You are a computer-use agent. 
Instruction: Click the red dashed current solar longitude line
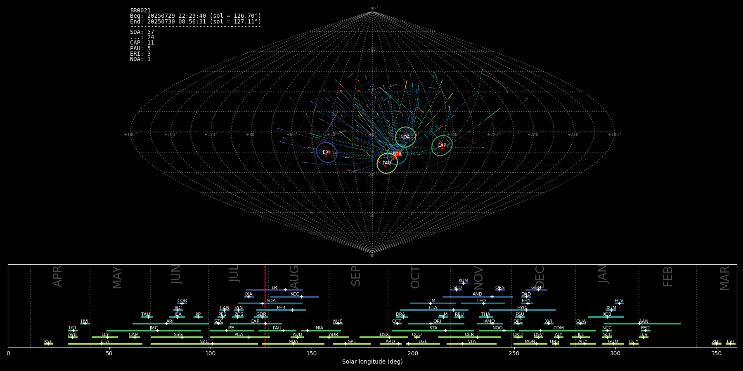[x=265, y=305]
